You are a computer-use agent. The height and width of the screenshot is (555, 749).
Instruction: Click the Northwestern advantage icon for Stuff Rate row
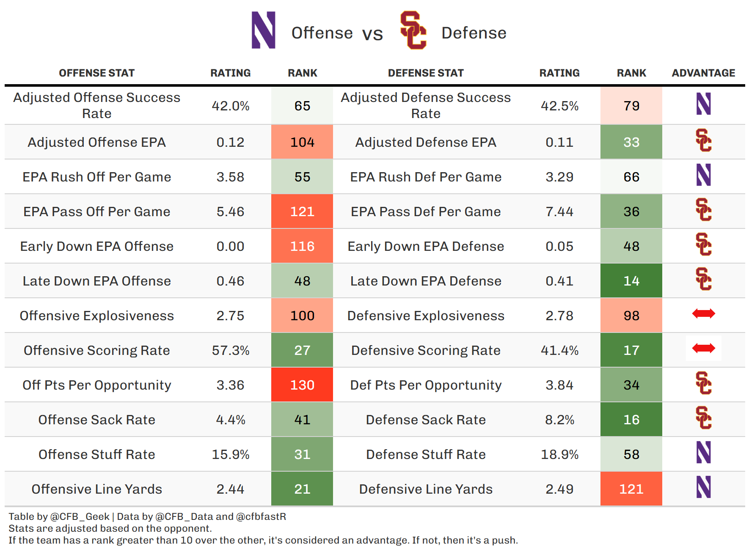click(x=703, y=453)
